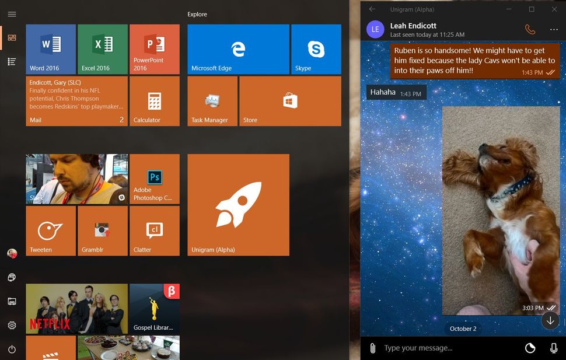Expand the Start menu with the hamburger icon
This screenshot has height=360, width=566.
pos(12,14)
